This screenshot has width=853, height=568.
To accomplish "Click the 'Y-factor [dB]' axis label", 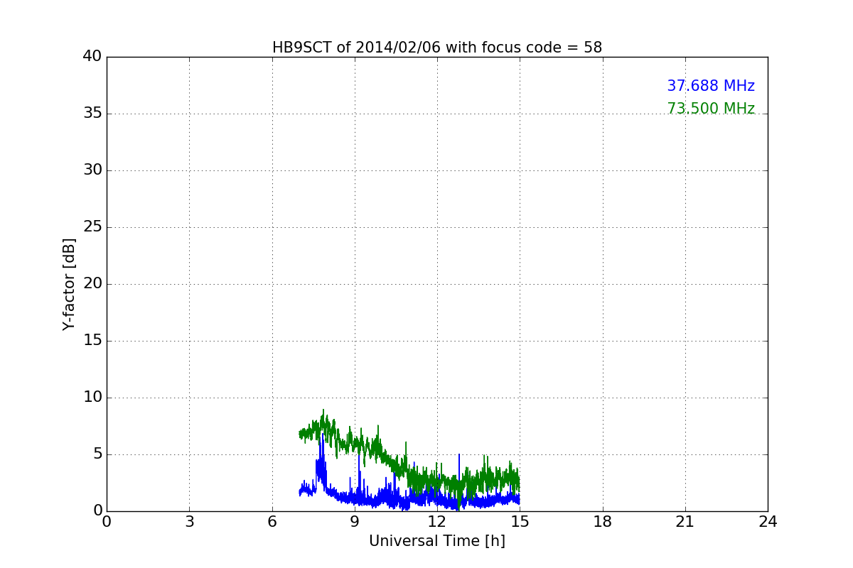I will tap(69, 284).
